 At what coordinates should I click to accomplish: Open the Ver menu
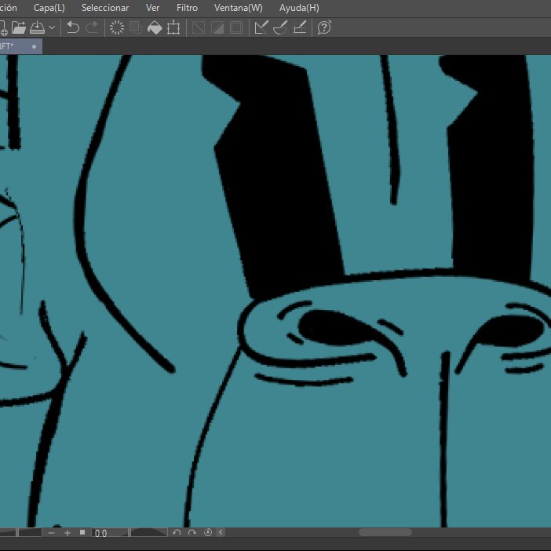152,8
